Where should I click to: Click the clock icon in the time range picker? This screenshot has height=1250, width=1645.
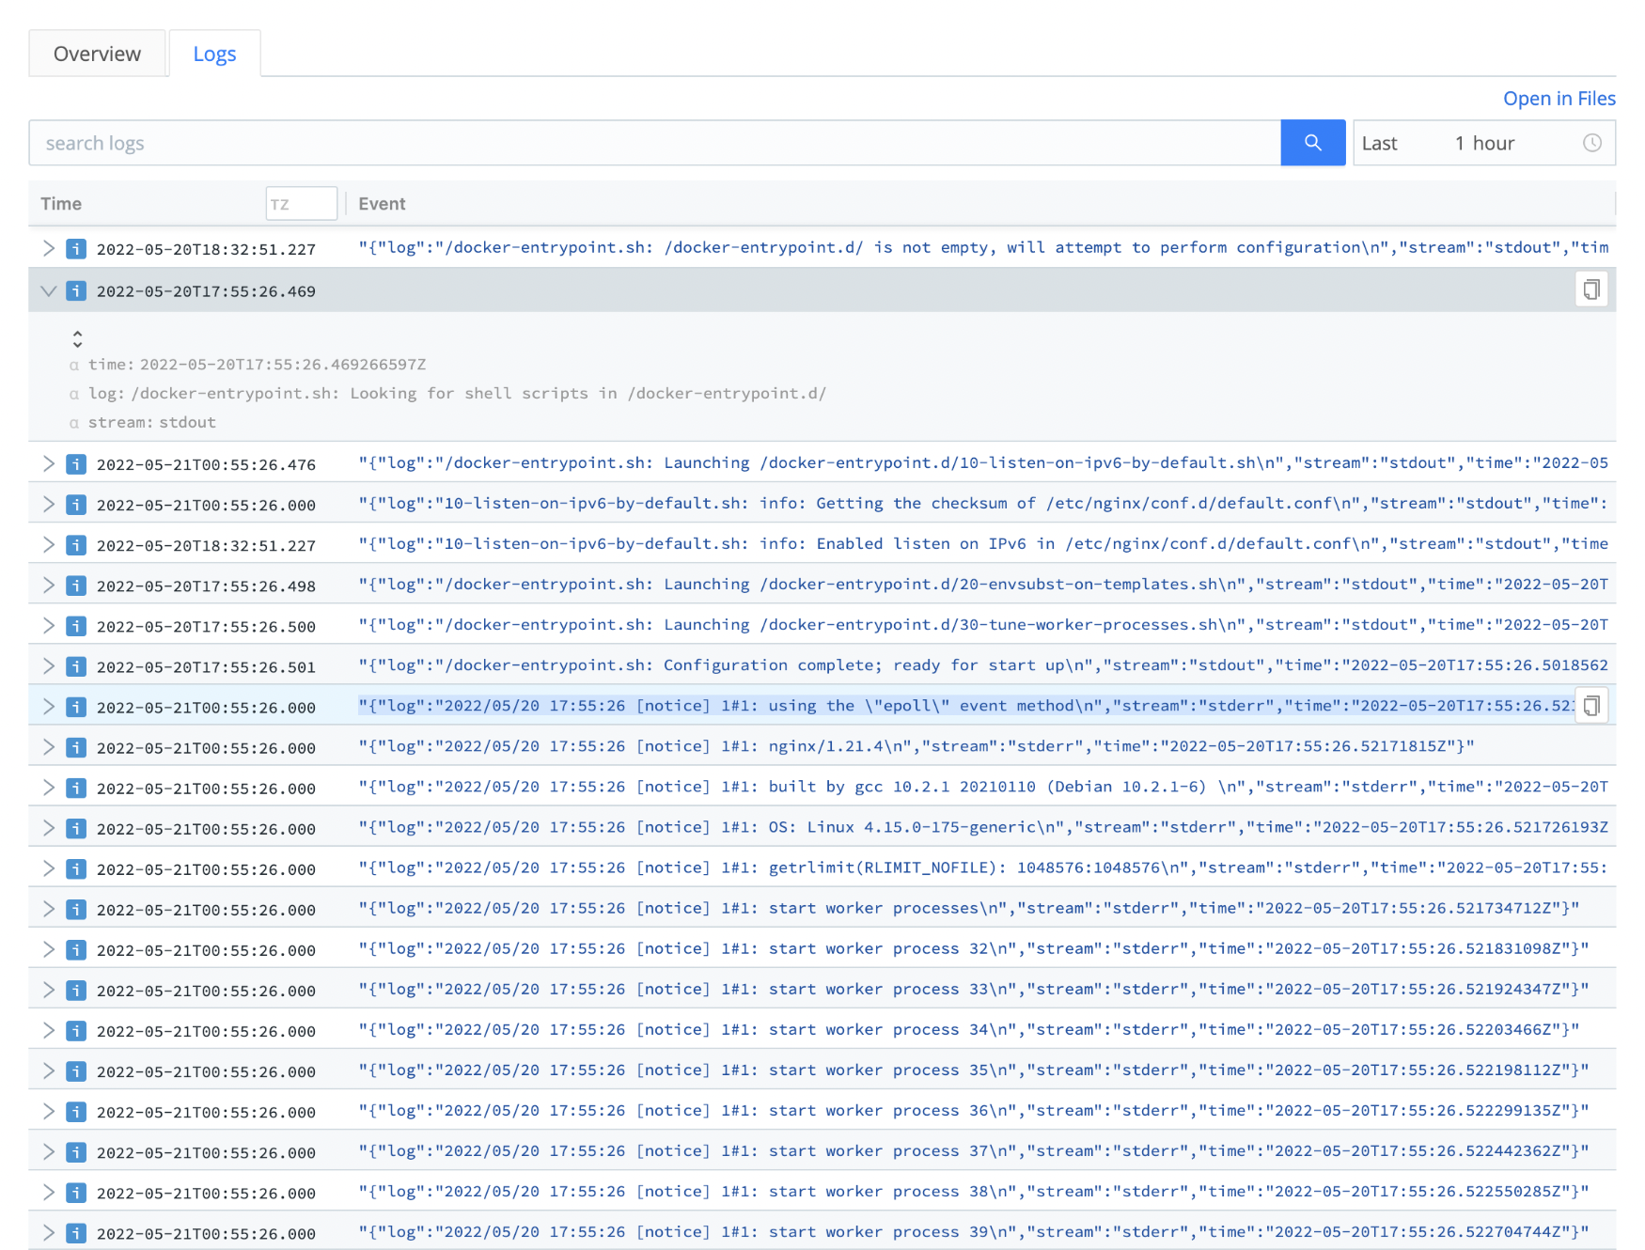tap(1591, 143)
